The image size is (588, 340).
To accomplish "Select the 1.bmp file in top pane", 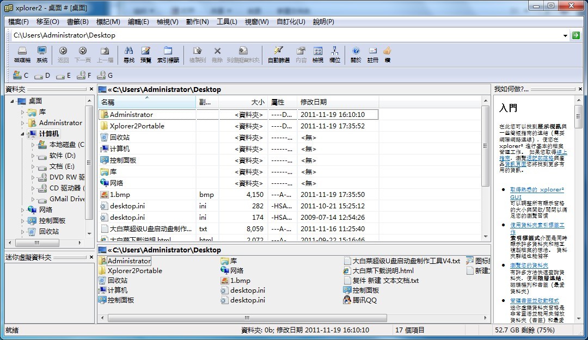I will tap(120, 194).
